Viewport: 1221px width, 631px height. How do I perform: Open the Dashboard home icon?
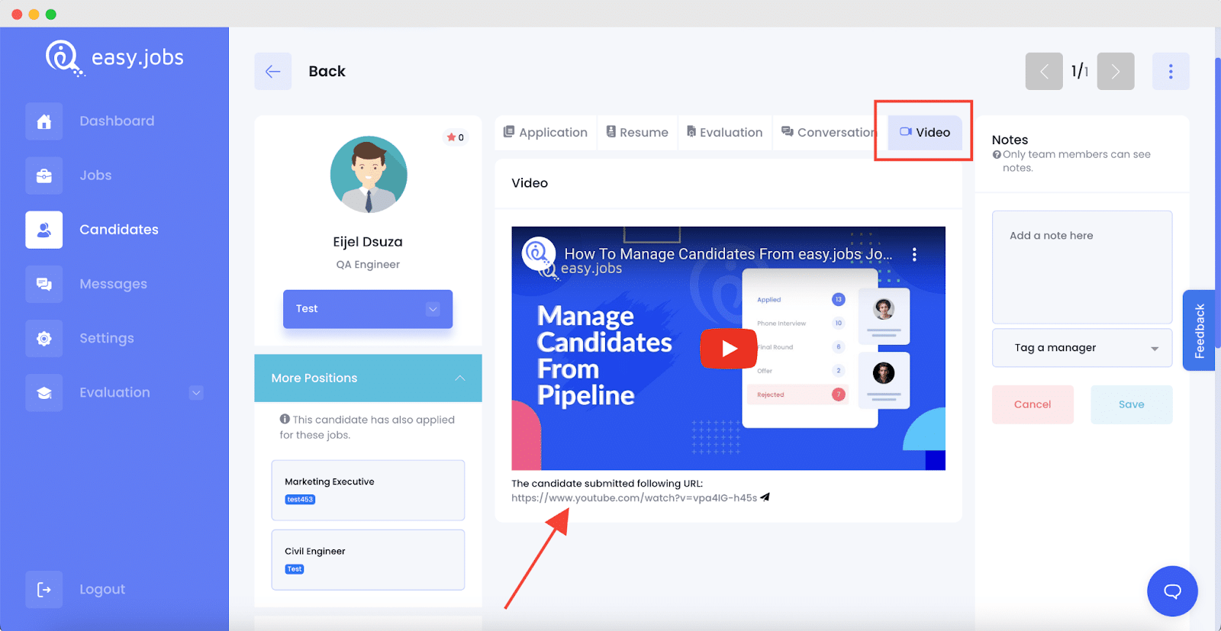[x=44, y=121]
